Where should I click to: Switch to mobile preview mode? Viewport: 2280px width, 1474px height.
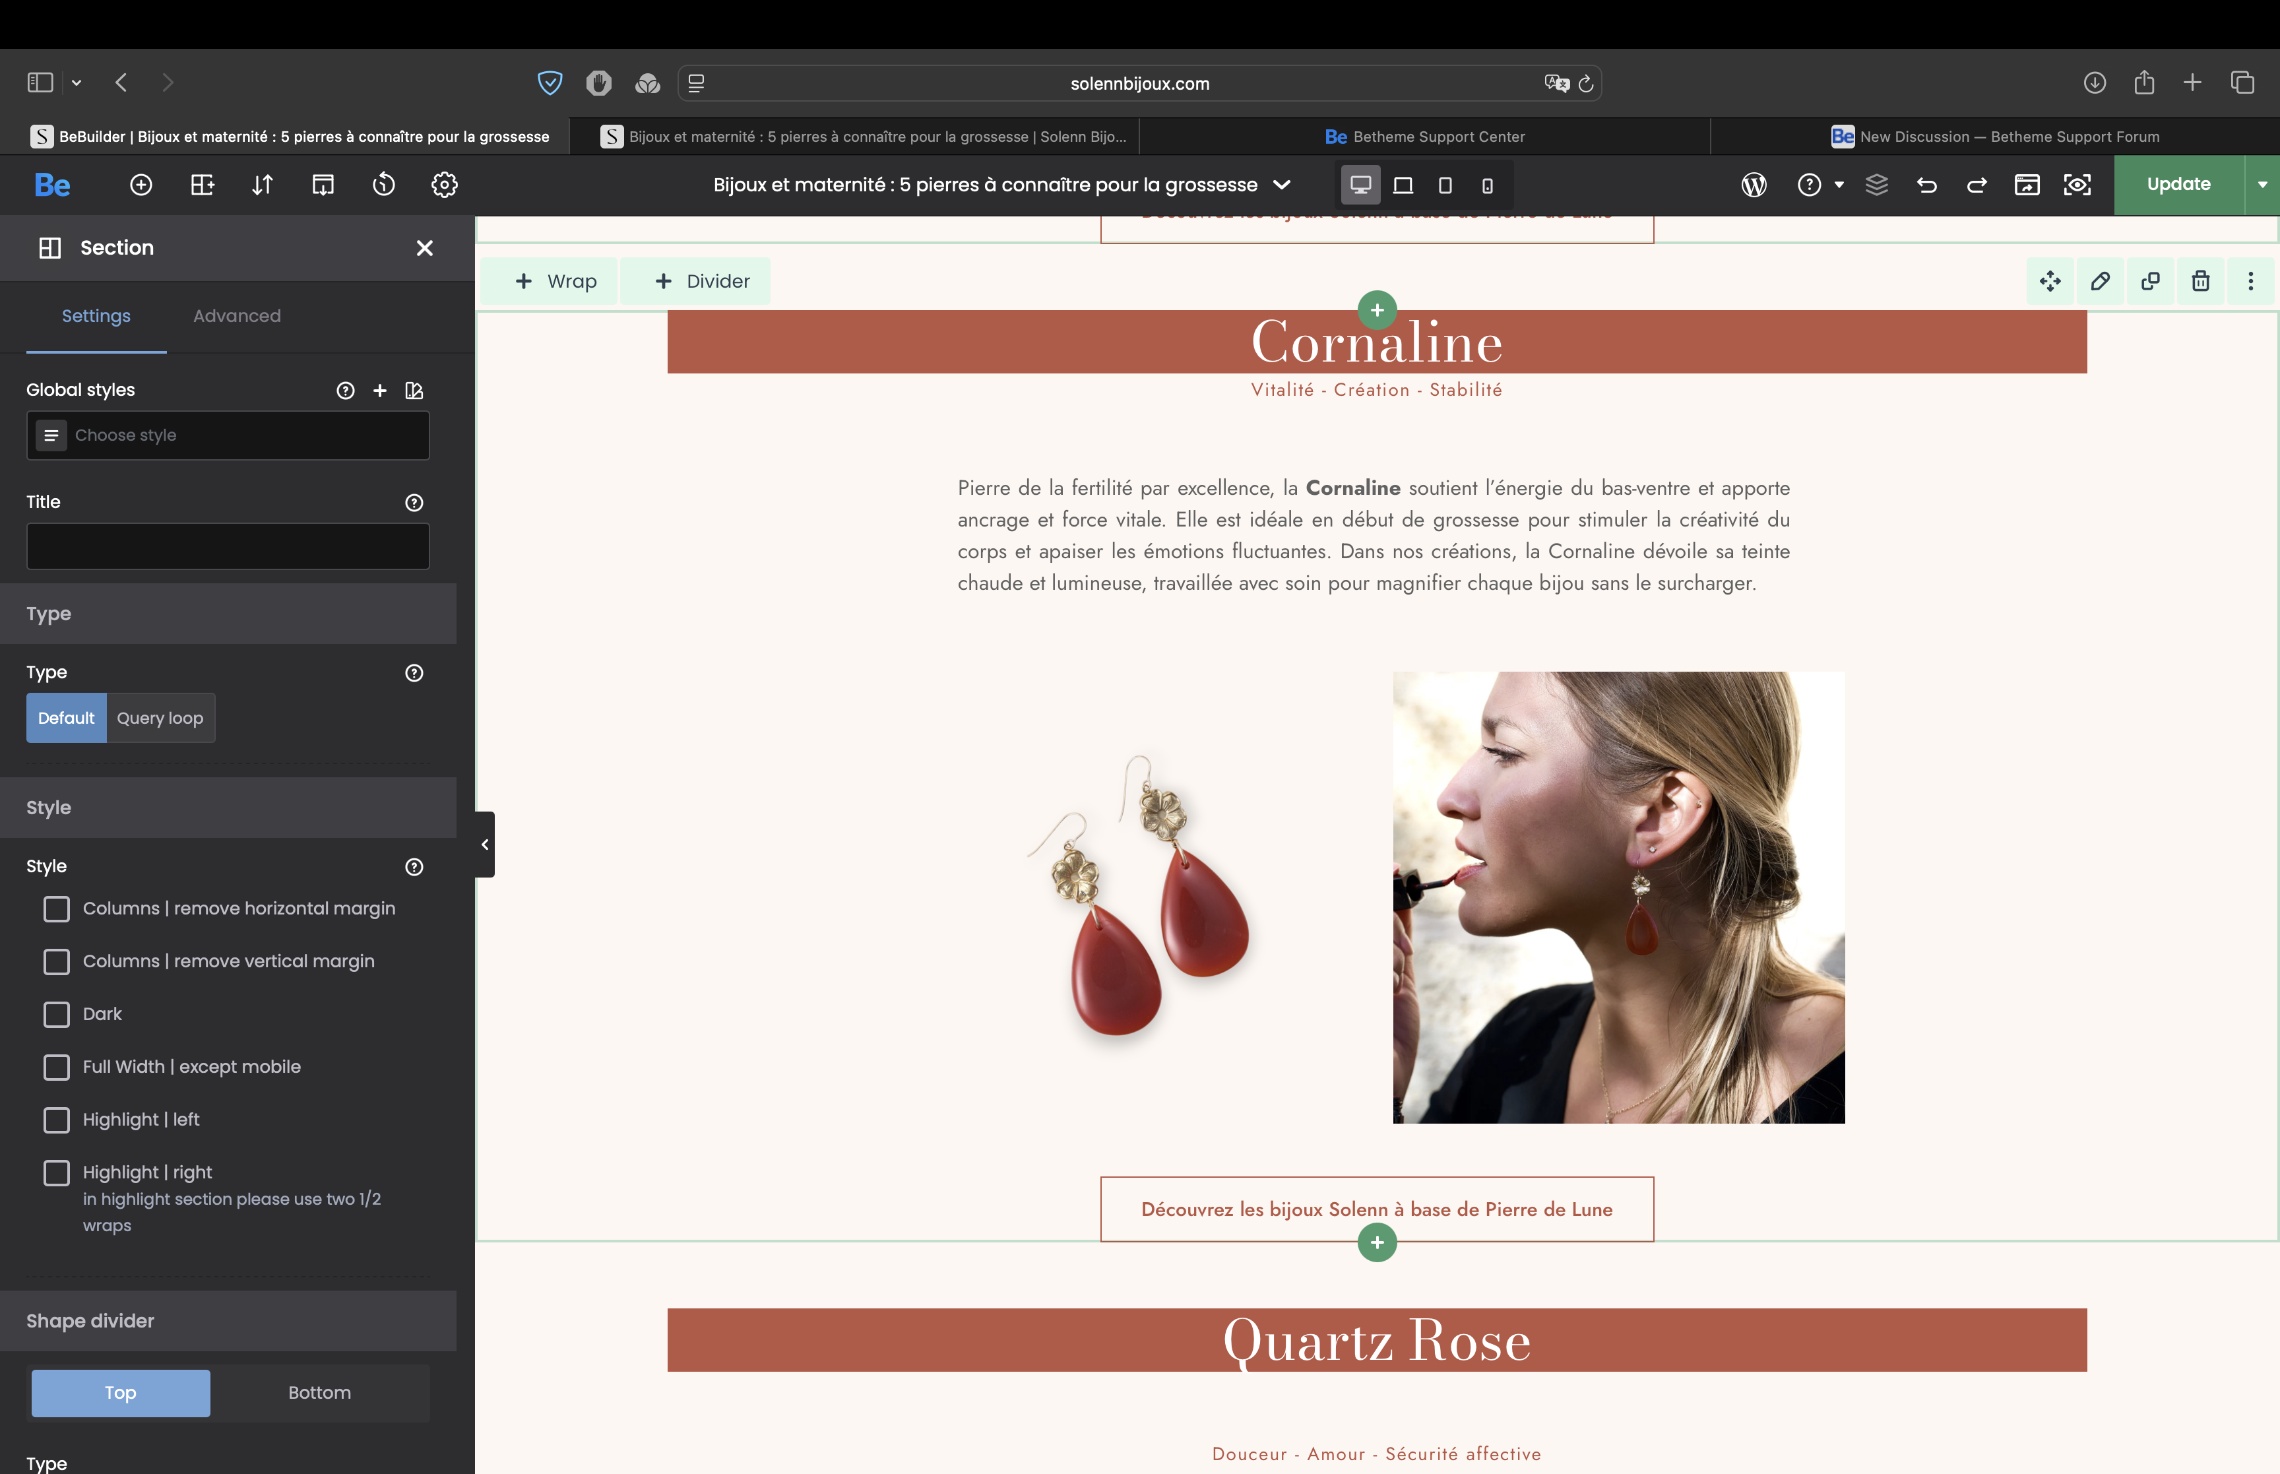point(1487,185)
